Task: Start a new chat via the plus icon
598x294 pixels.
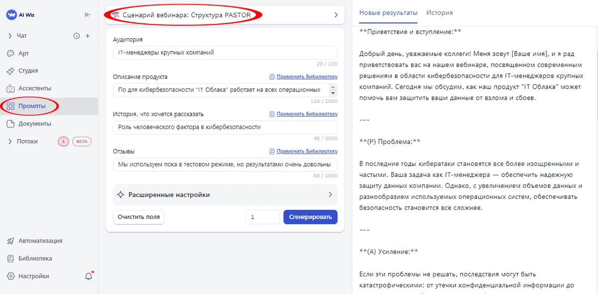Action: [88, 35]
